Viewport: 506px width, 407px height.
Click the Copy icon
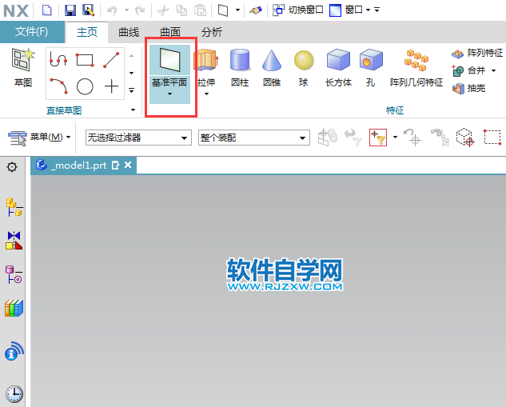[181, 10]
